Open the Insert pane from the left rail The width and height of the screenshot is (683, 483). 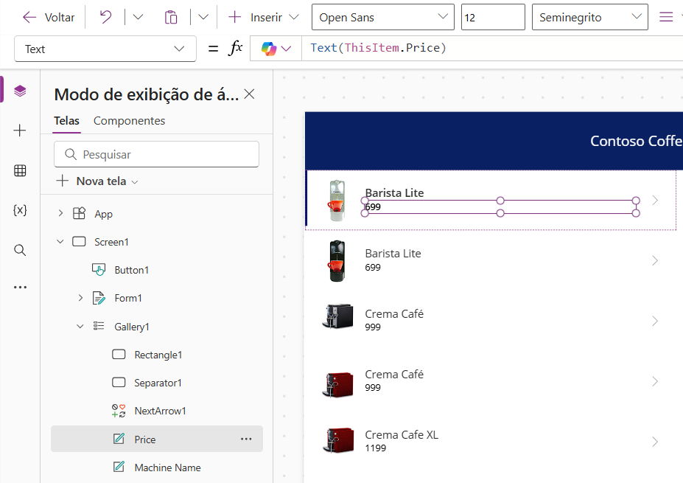(20, 130)
